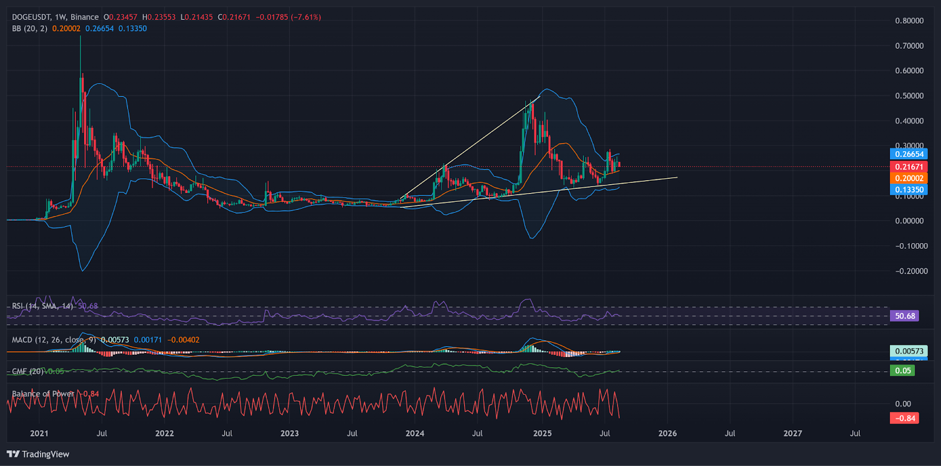The height and width of the screenshot is (466, 941).
Task: Click the -0.20000 level on price scale
Action: point(911,271)
